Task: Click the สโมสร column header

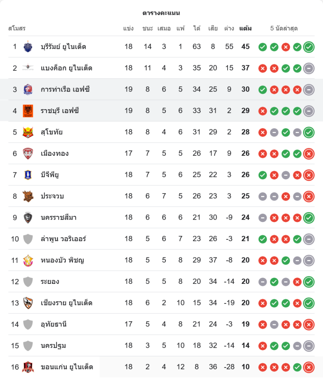Action: (17, 28)
